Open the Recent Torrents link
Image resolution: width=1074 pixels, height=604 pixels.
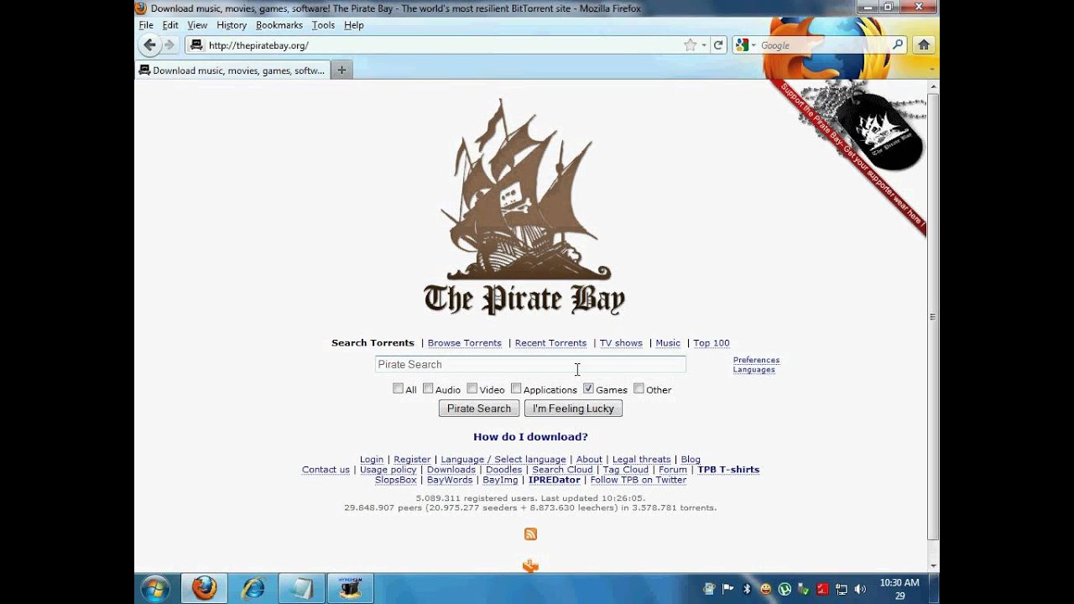tap(550, 343)
